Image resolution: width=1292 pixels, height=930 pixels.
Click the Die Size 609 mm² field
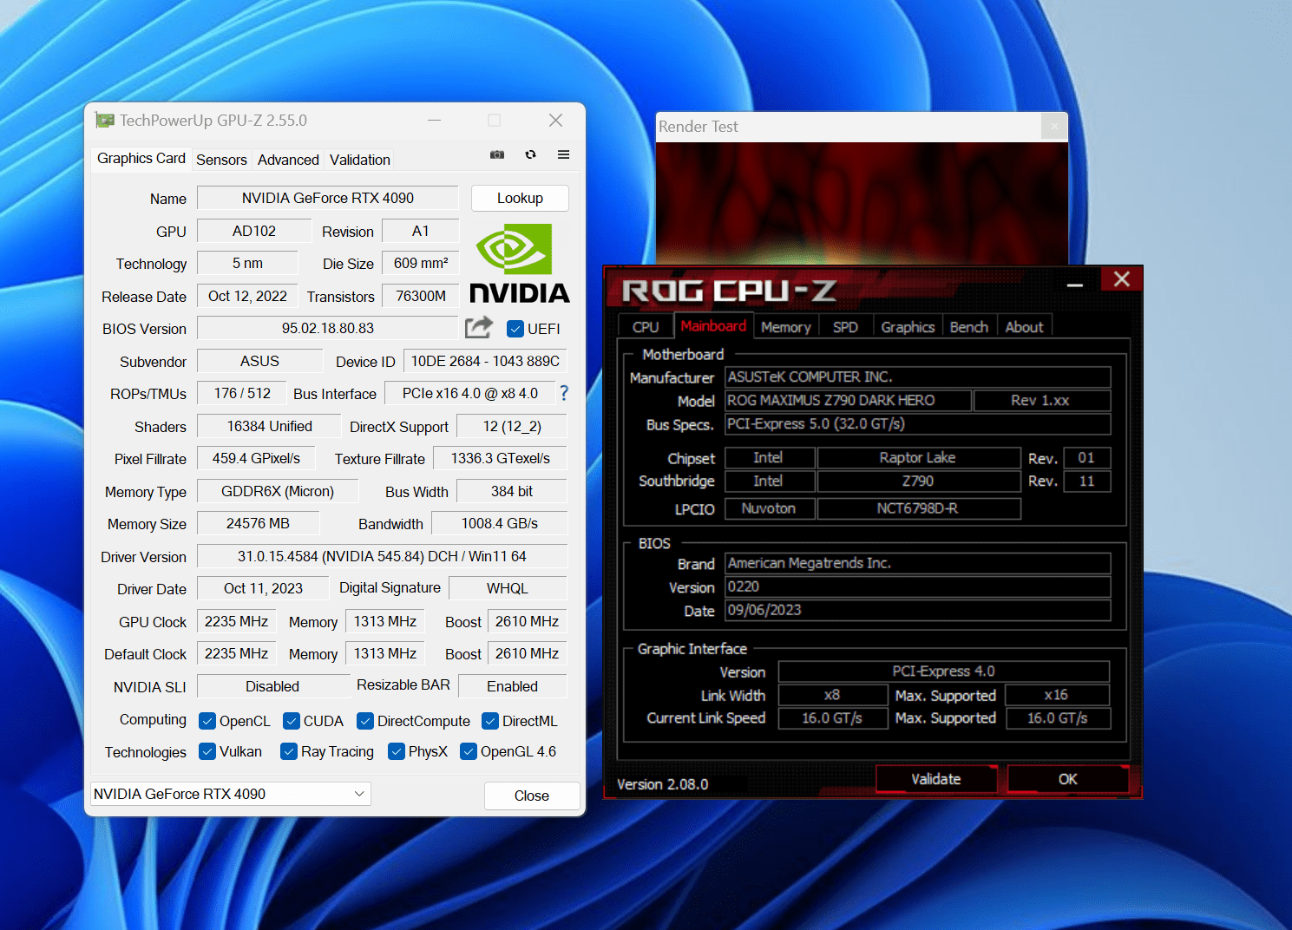421,263
